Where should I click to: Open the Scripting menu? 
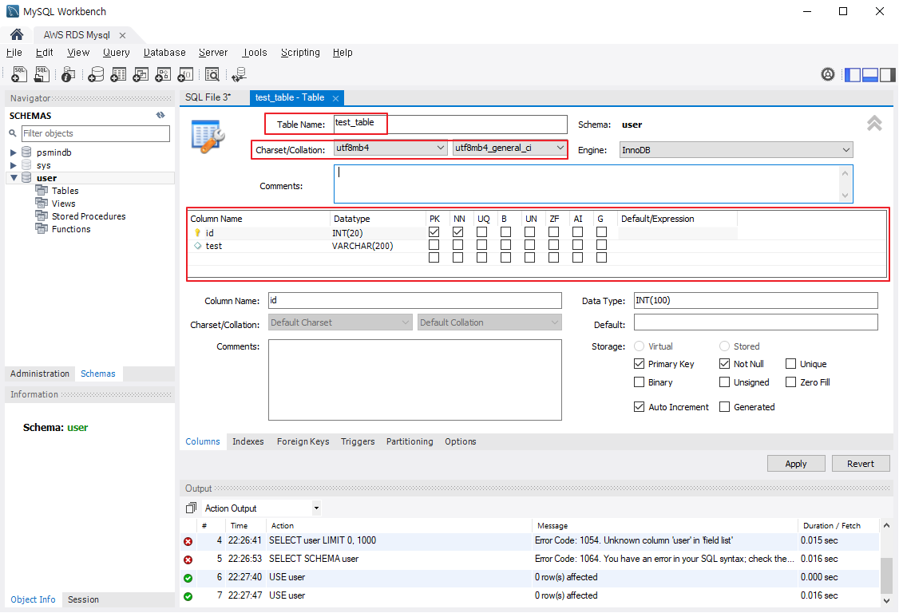click(300, 52)
